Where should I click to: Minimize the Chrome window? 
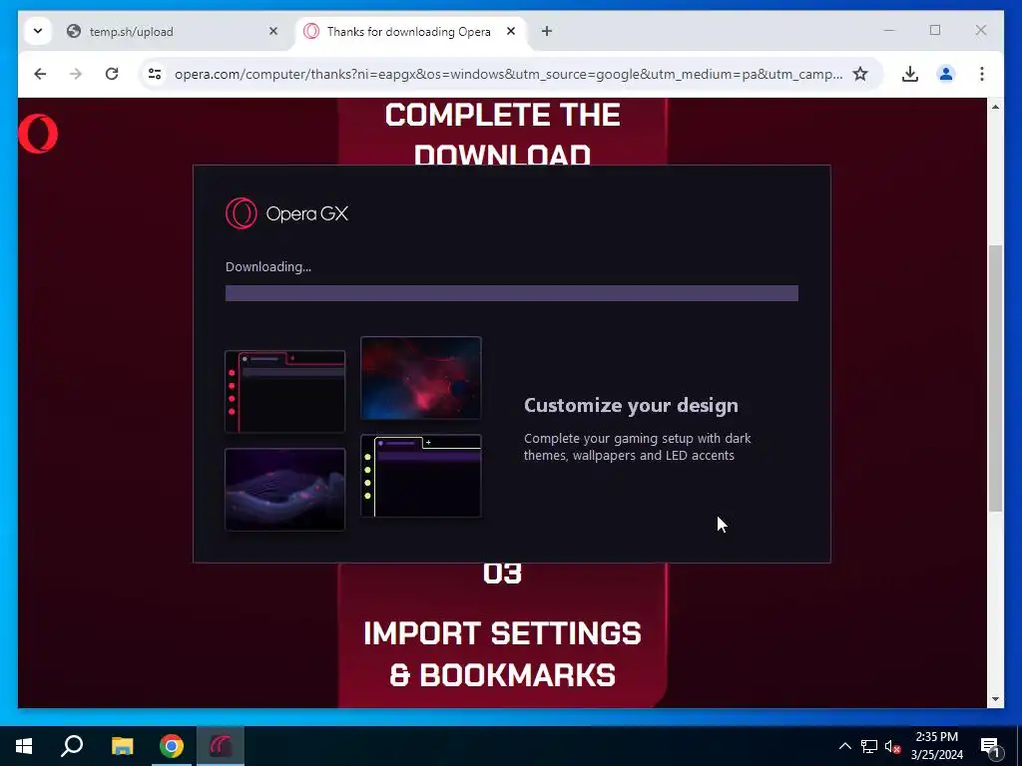pos(889,30)
